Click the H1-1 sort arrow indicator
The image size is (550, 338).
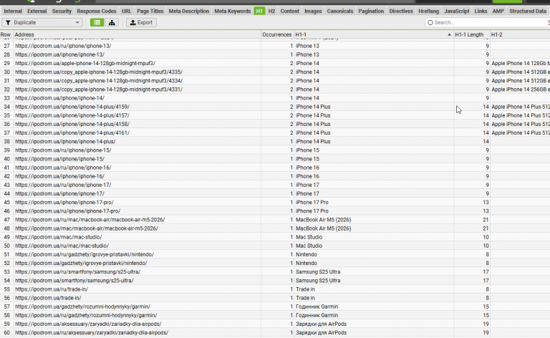449,34
